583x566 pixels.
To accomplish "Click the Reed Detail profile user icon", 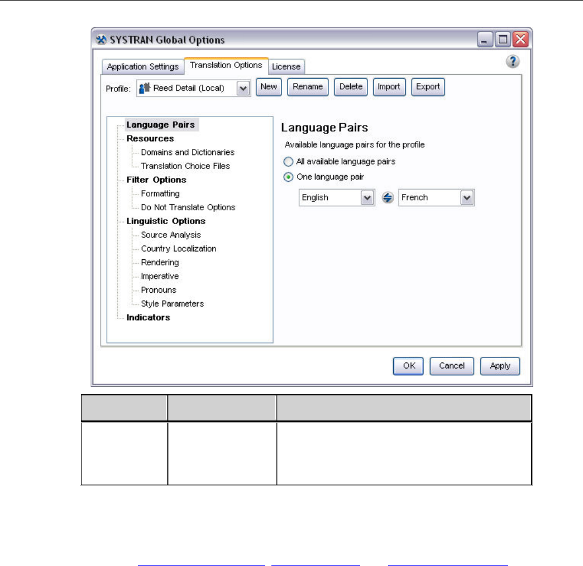I will click(144, 89).
